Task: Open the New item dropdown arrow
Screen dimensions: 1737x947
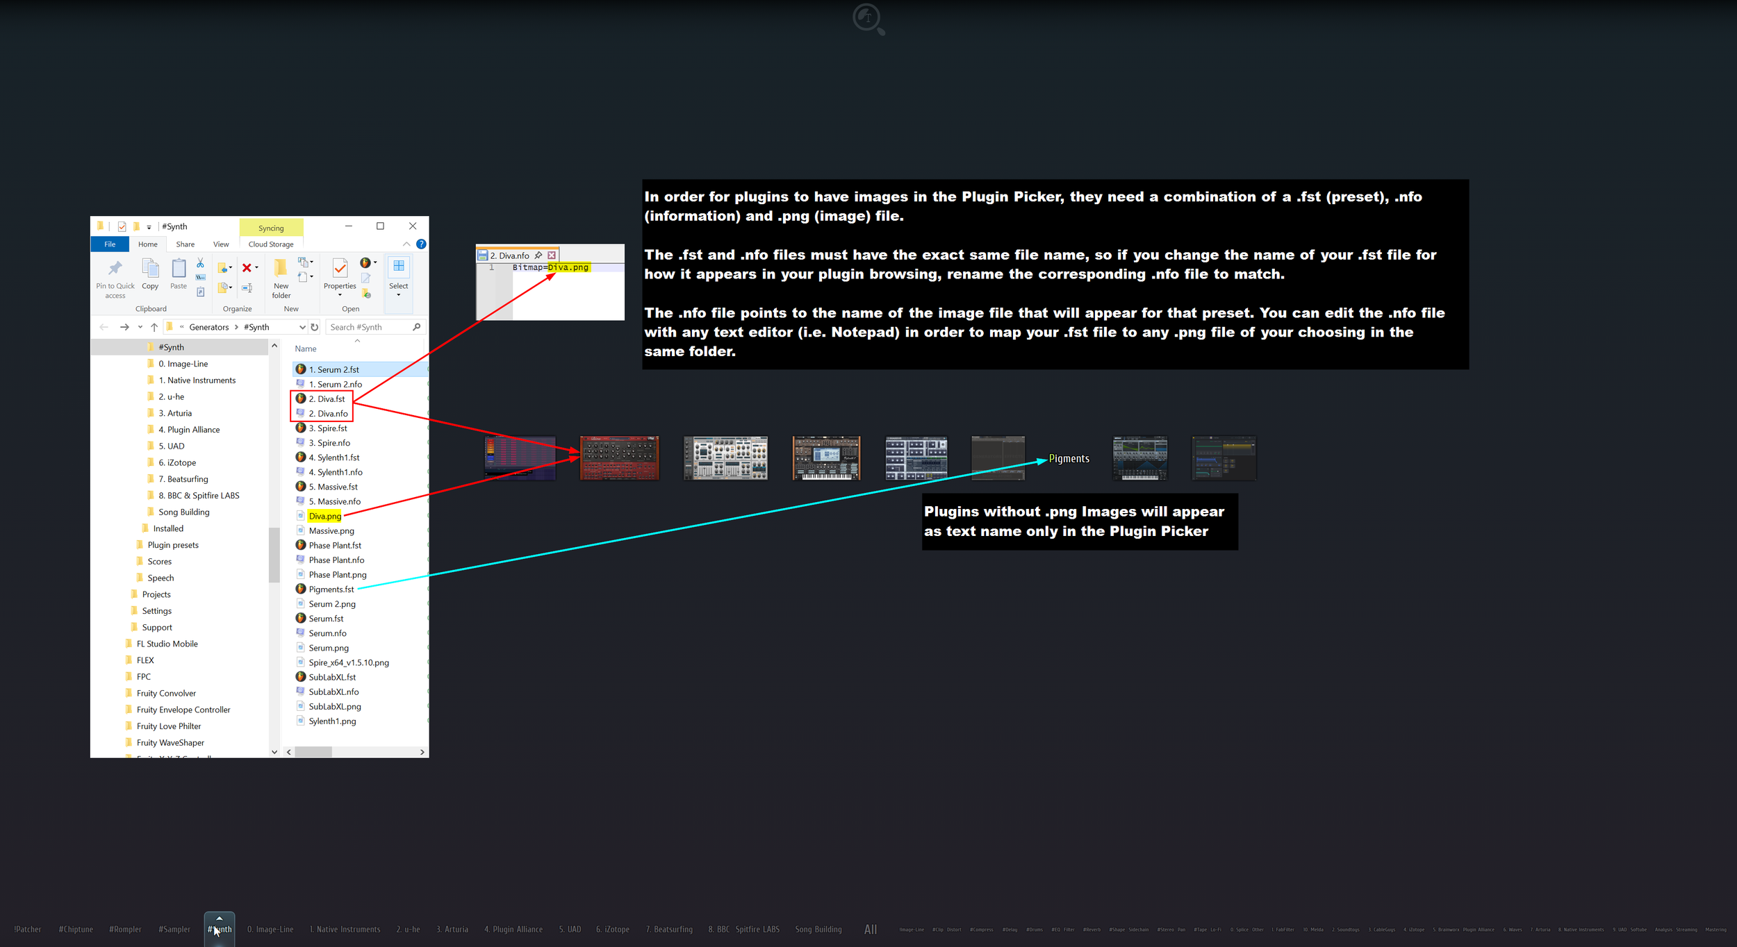Action: pyautogui.click(x=311, y=262)
